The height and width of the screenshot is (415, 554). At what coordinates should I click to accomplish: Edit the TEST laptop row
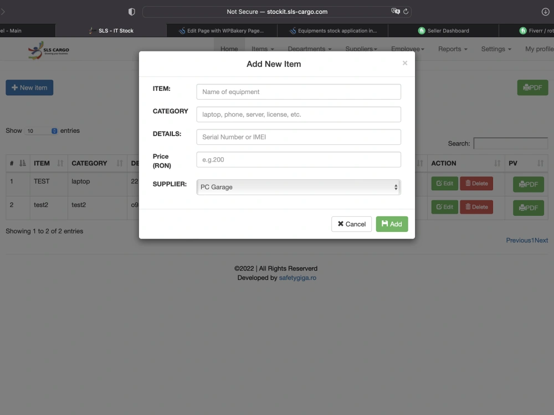[444, 184]
